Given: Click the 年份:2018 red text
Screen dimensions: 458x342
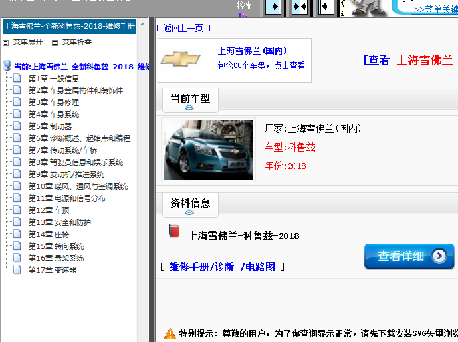Looking at the screenshot, I should [x=285, y=166].
